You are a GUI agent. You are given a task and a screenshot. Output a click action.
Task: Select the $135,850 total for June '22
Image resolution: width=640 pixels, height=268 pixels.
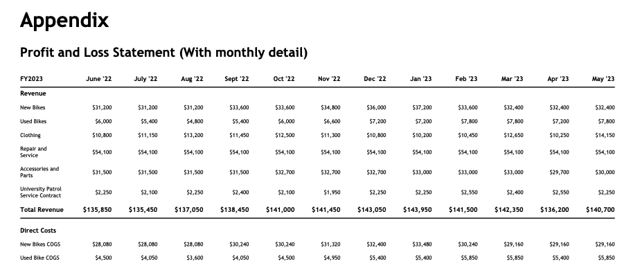pos(98,210)
